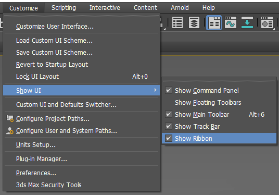The image size is (279, 195).
Task: Open the Arnold menu
Action: (x=180, y=8)
